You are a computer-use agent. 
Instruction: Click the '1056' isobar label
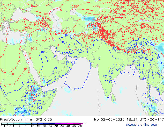click(x=147, y=4)
